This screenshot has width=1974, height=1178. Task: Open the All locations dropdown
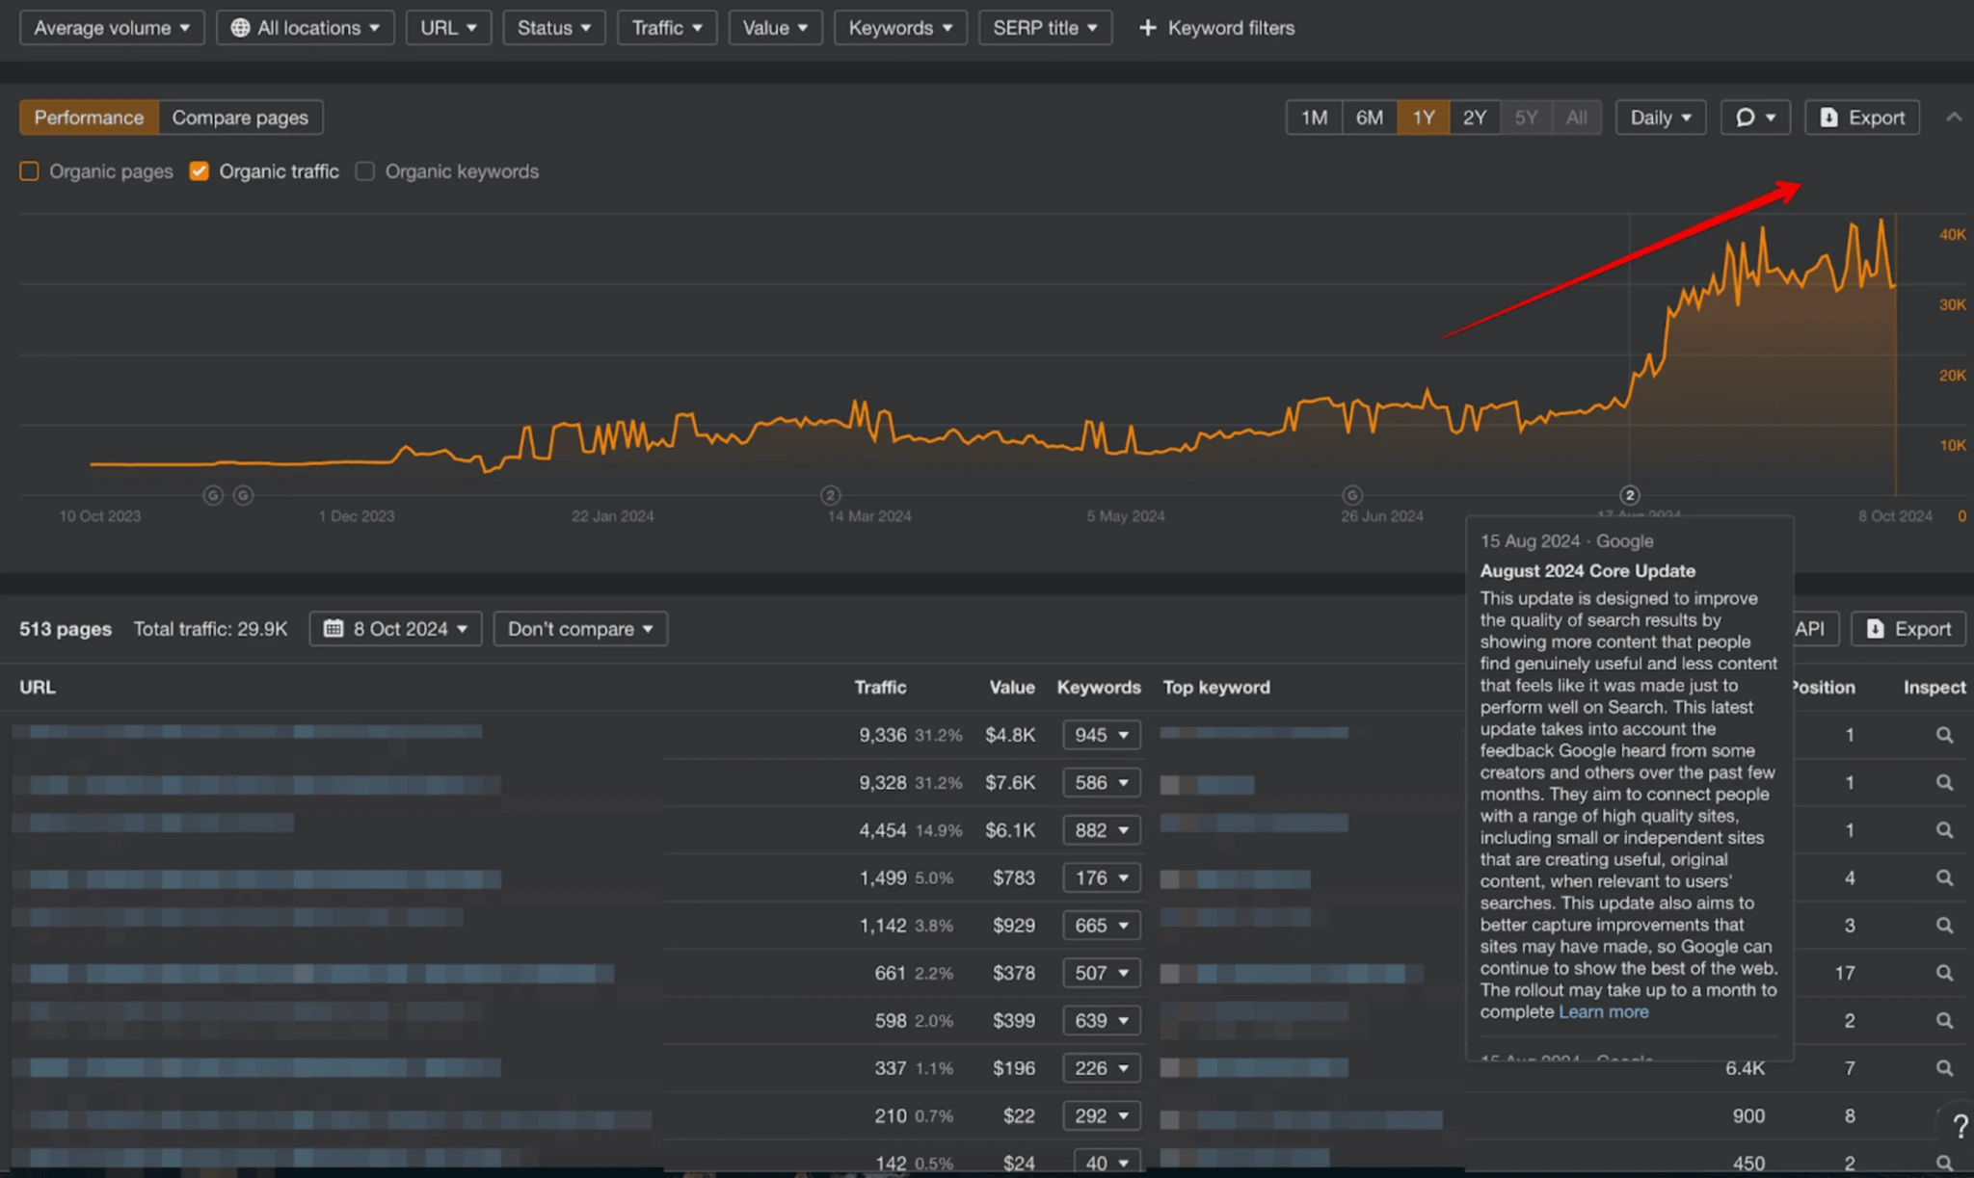[x=306, y=28]
